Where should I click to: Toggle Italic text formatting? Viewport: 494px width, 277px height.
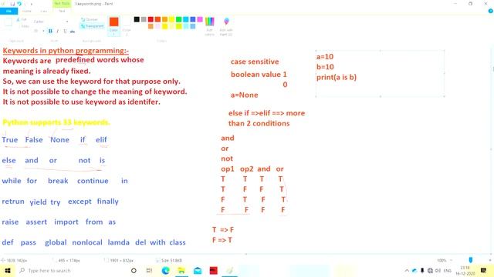pyautogui.click(x=58, y=31)
